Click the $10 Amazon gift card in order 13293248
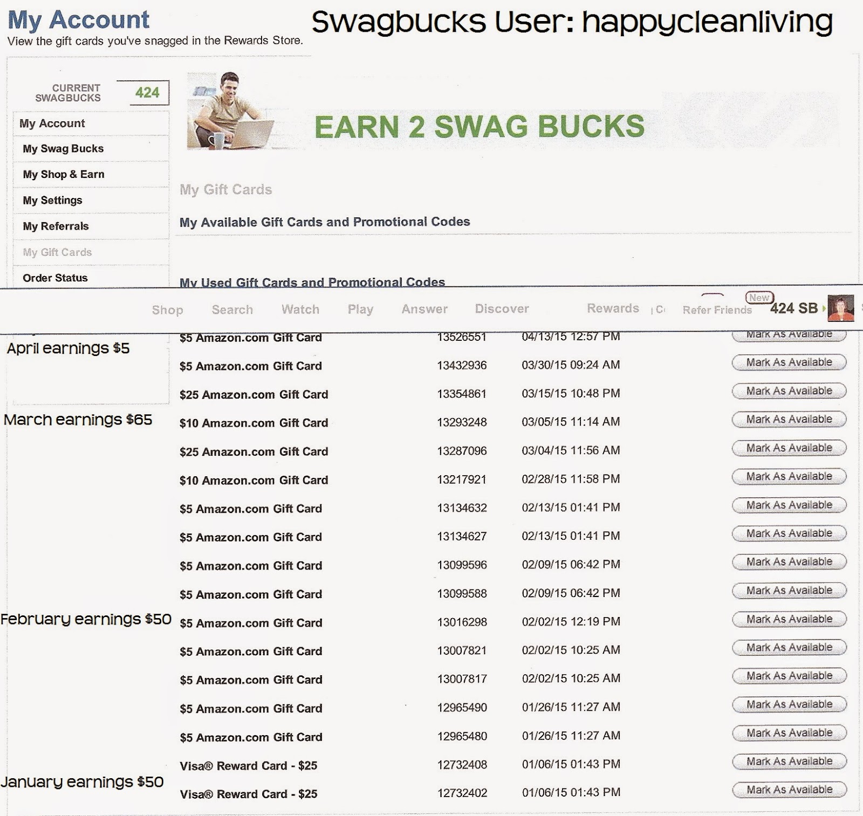This screenshot has height=816, width=863. (x=254, y=423)
